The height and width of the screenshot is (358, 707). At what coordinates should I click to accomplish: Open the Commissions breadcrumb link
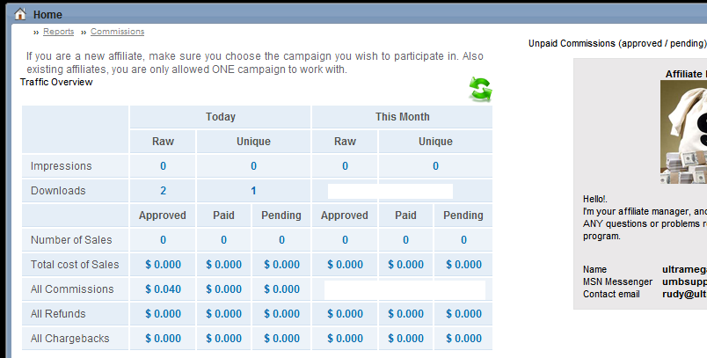coord(117,32)
